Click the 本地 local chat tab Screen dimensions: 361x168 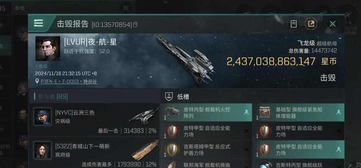click(x=20, y=8)
